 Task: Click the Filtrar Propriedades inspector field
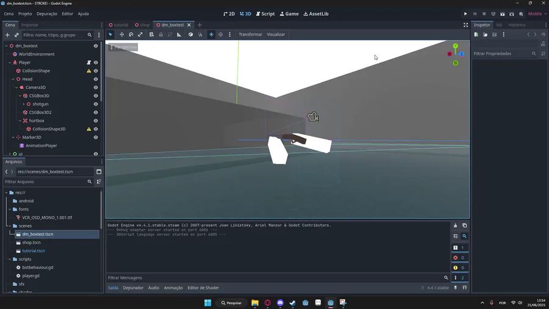(x=504, y=54)
